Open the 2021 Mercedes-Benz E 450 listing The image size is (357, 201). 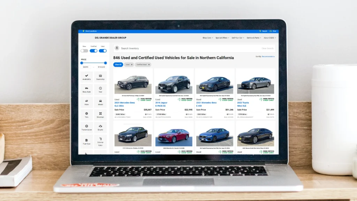[206, 104]
